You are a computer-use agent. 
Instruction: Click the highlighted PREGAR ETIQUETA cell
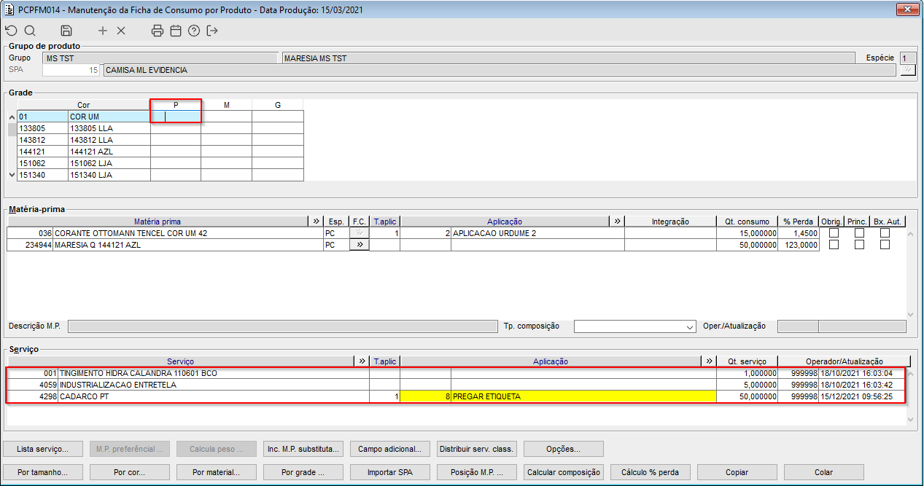coord(583,396)
